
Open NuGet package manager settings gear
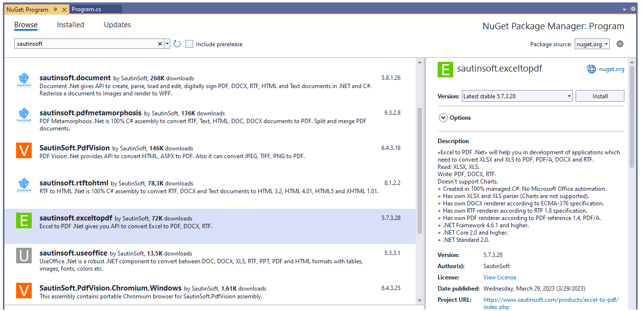click(x=620, y=43)
